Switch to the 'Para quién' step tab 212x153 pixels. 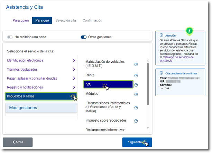[21, 20]
